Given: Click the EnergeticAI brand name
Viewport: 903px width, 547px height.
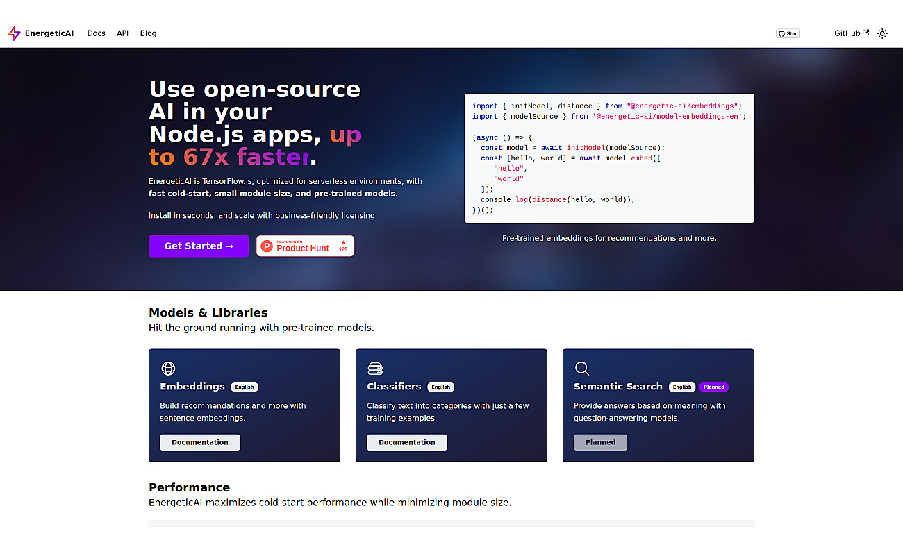Looking at the screenshot, I should (x=49, y=33).
